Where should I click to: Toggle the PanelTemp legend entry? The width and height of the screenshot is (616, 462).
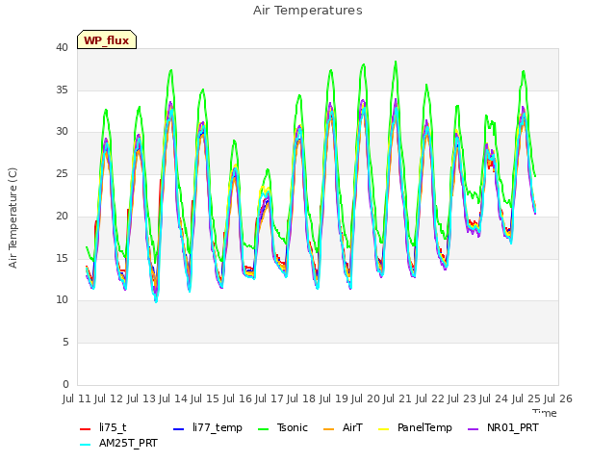click(x=415, y=427)
